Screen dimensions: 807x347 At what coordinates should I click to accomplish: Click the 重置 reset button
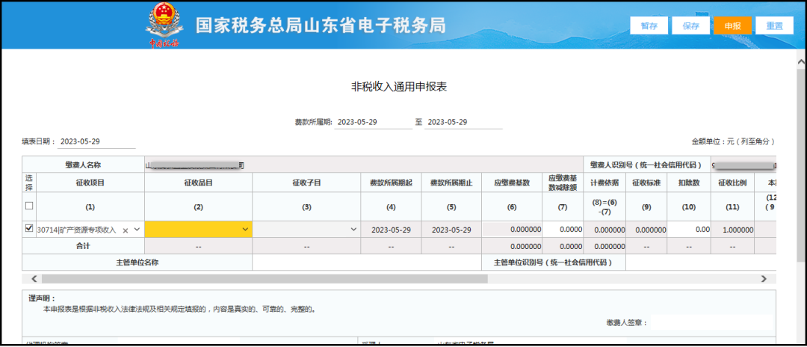775,25
